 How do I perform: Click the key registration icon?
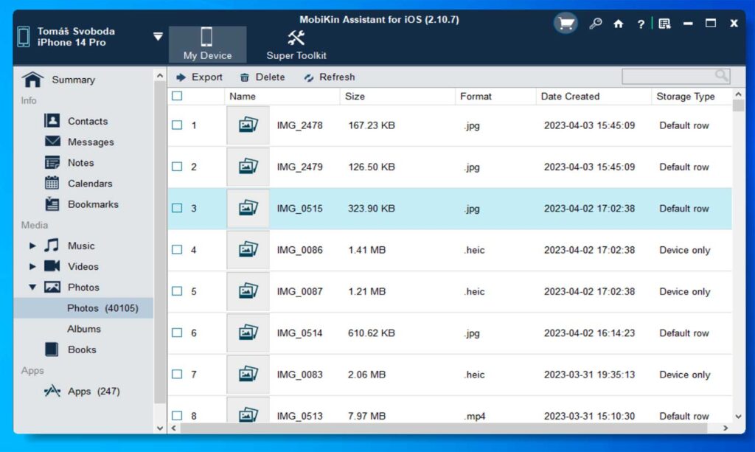point(595,23)
